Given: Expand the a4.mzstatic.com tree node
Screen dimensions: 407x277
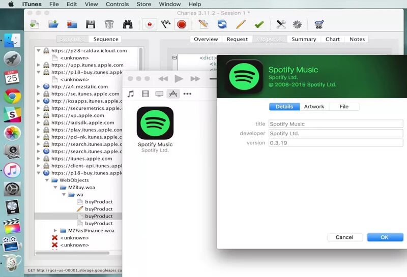Looking at the screenshot, I should pyautogui.click(x=39, y=86).
